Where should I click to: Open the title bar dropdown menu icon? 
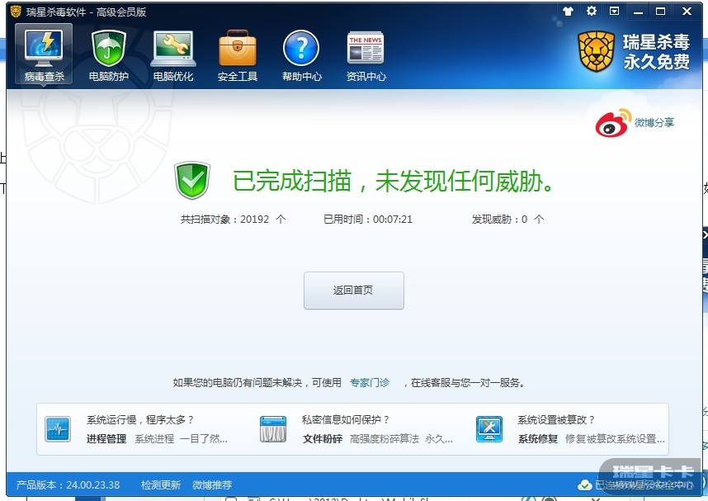point(614,11)
